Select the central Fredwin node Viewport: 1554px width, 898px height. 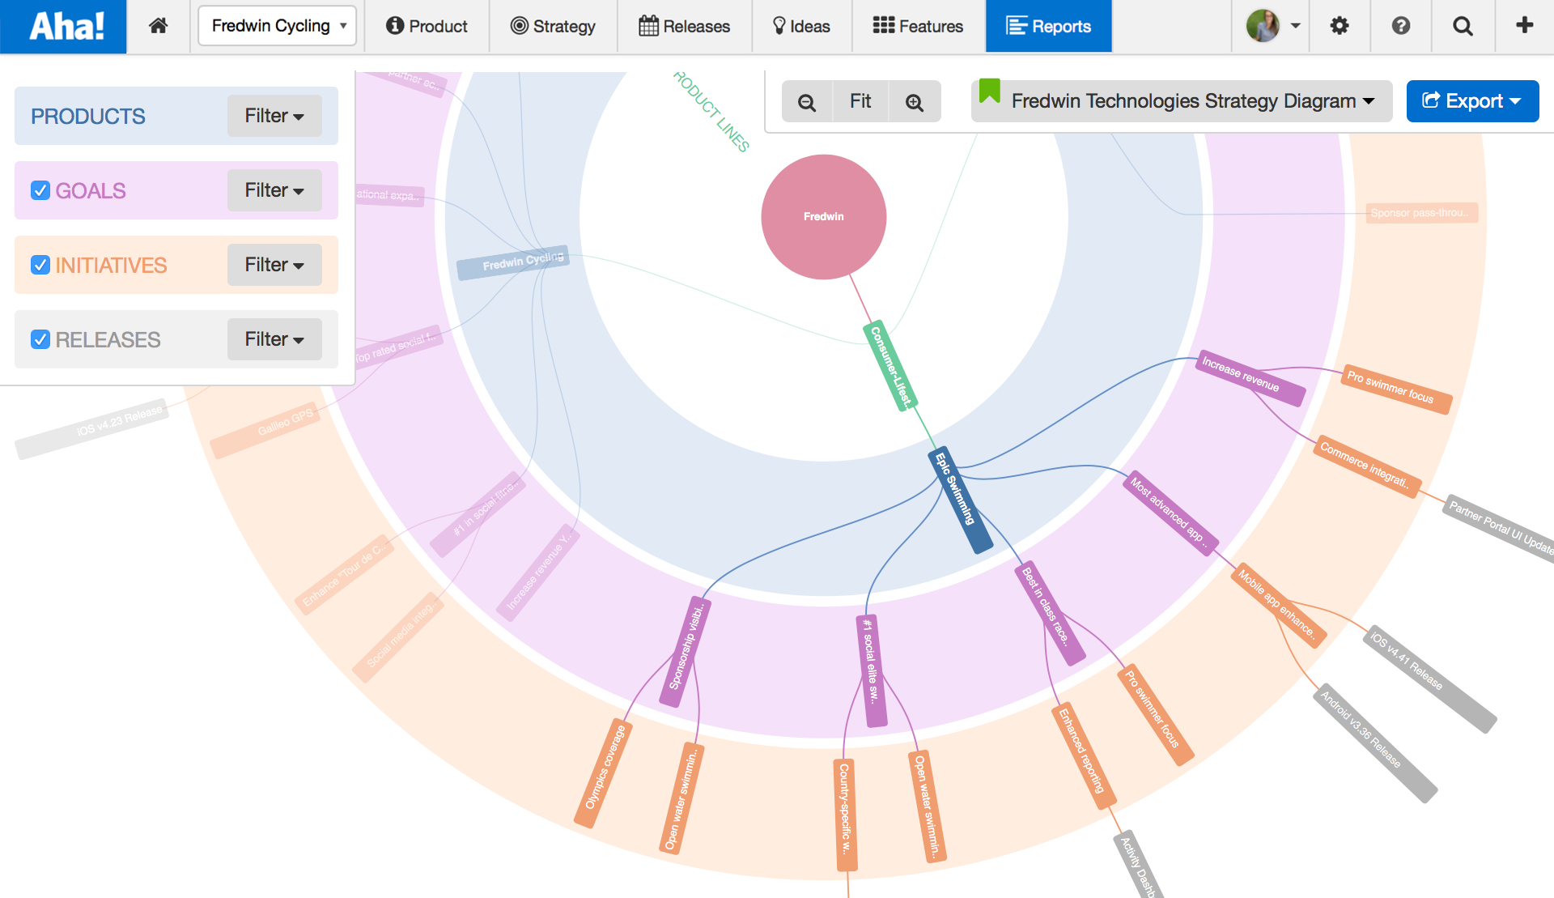[823, 216]
